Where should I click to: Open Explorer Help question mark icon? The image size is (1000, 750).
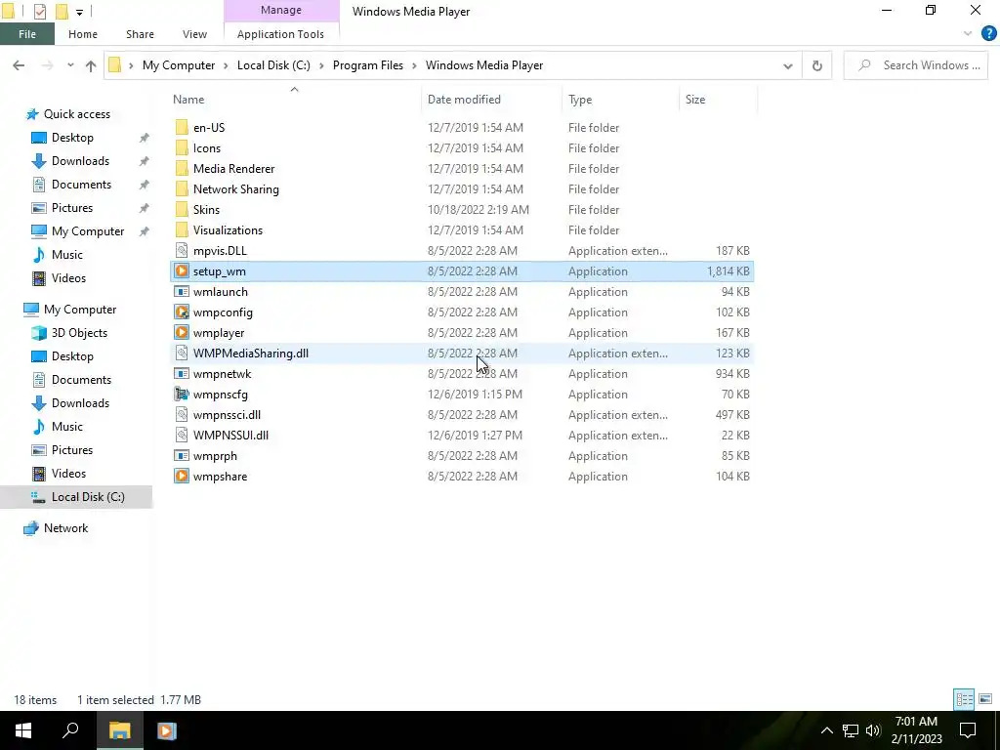[988, 34]
